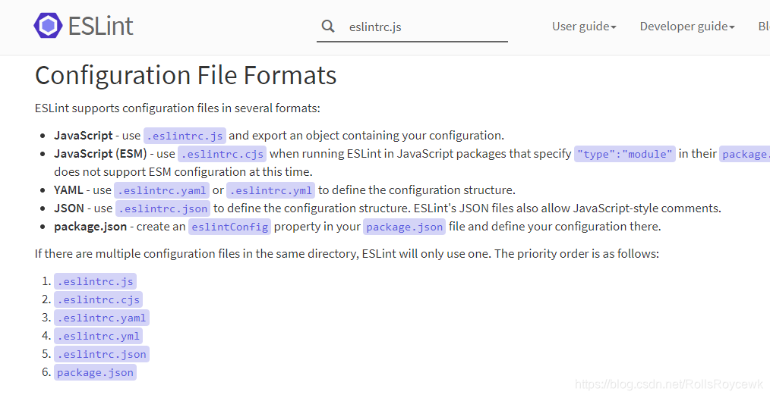
Task: Click the "priority order is as follows" sentence
Action: click(576, 254)
